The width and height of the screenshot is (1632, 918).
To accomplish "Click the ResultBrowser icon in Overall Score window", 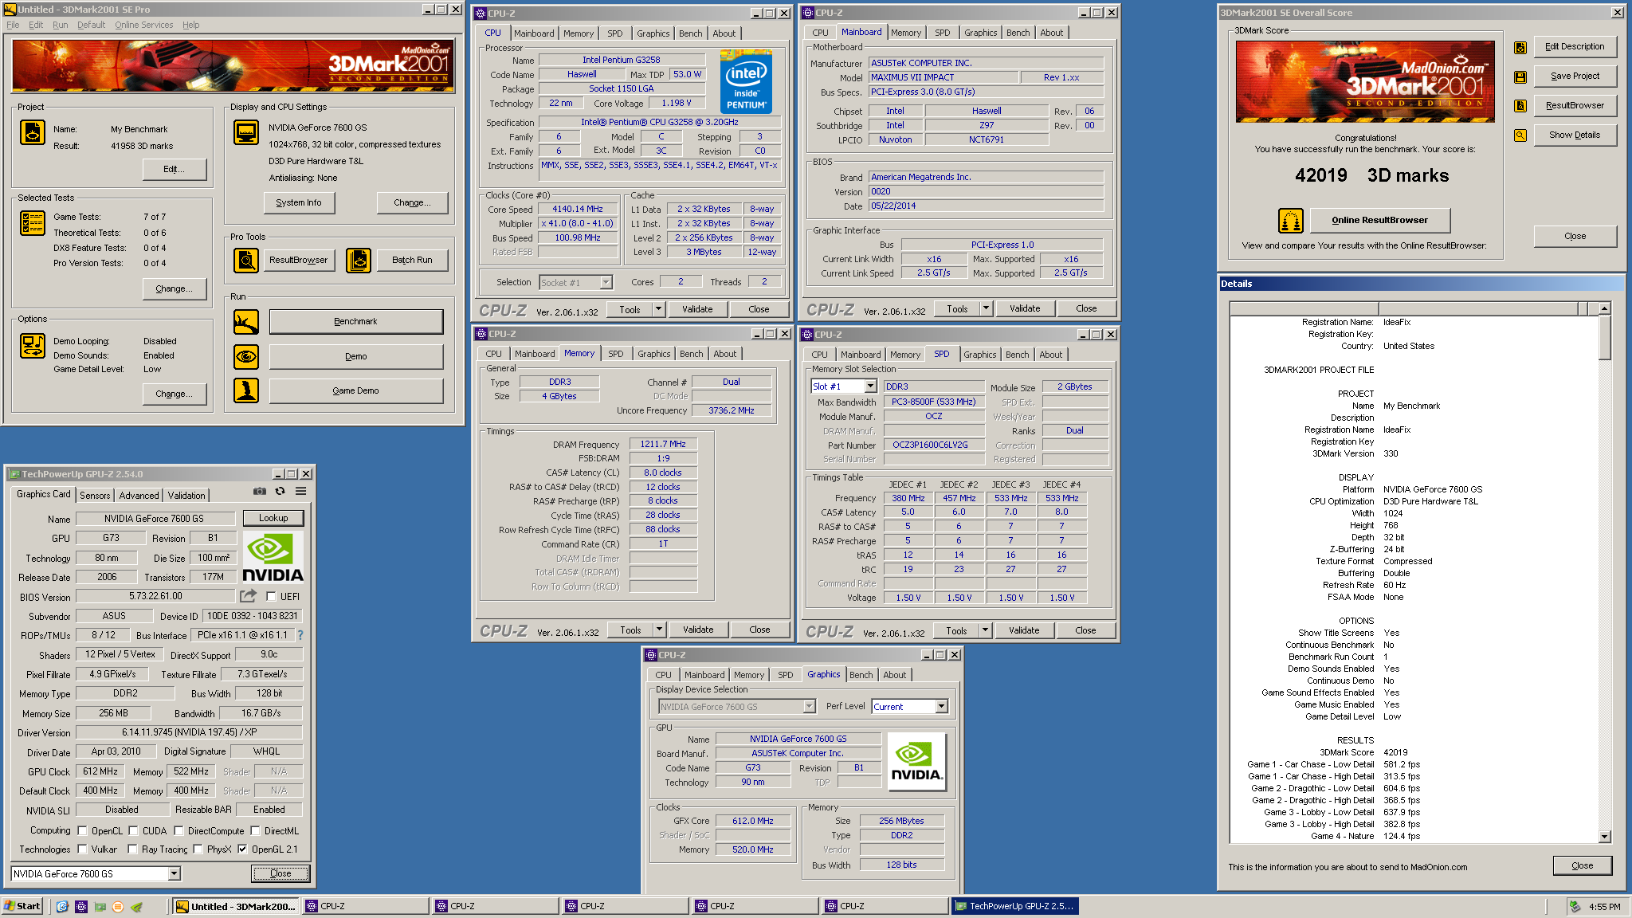I will point(1520,106).
